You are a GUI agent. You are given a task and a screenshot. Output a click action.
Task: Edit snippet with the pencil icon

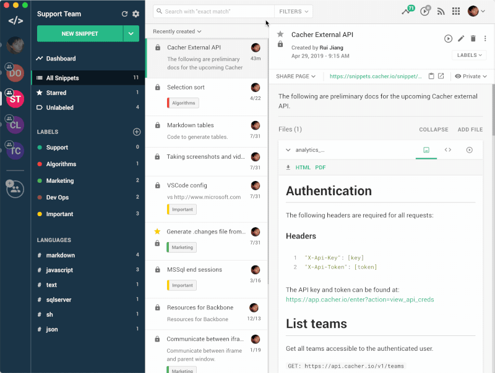(x=461, y=38)
